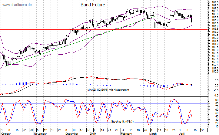Click date label '7' on the time axis

click(95, 130)
